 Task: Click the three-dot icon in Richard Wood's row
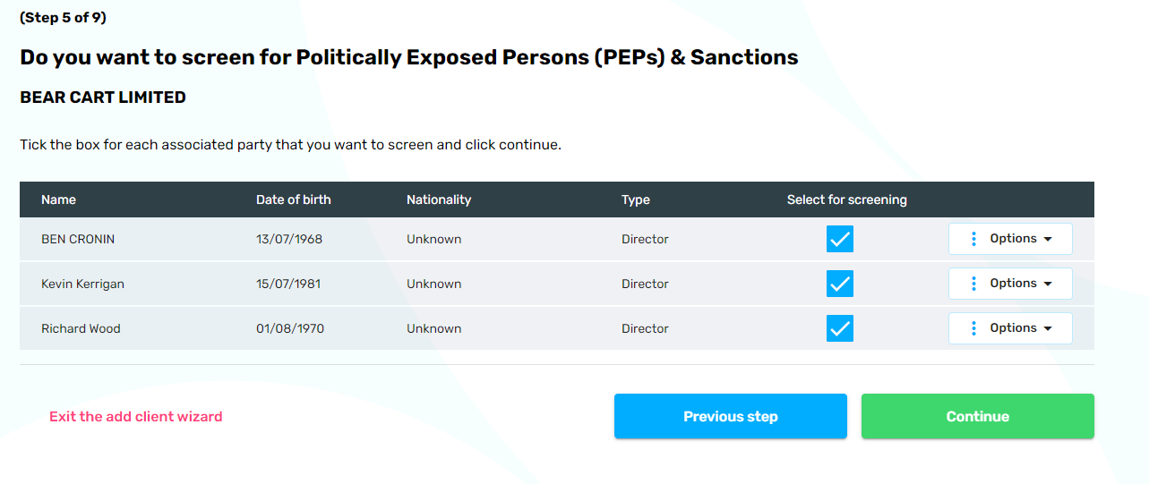point(973,328)
